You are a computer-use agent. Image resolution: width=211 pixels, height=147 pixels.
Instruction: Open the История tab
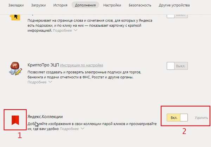[60, 5]
